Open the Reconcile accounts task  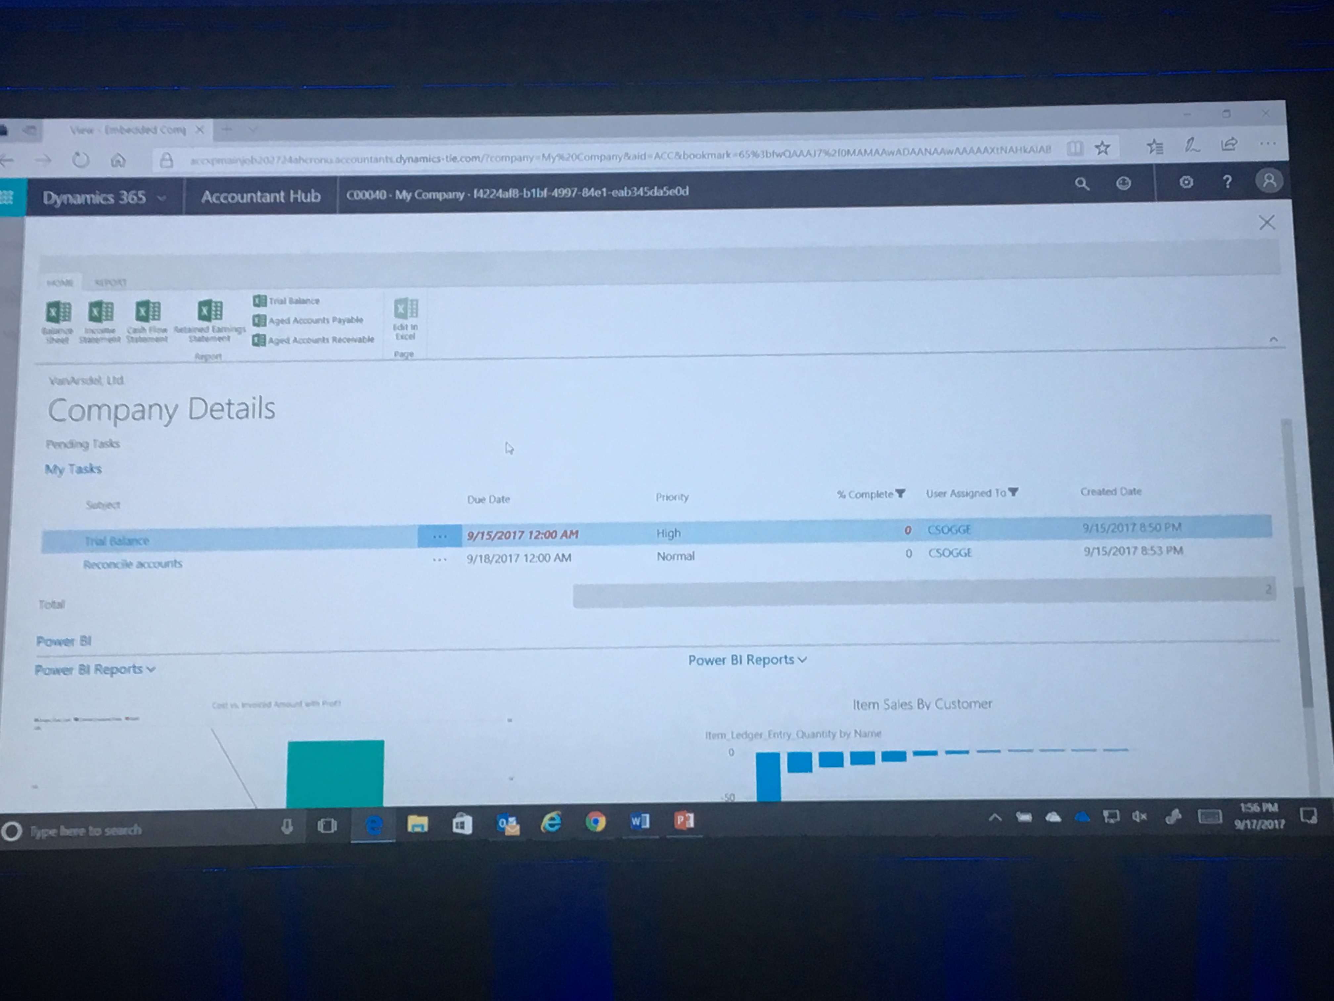coord(133,563)
